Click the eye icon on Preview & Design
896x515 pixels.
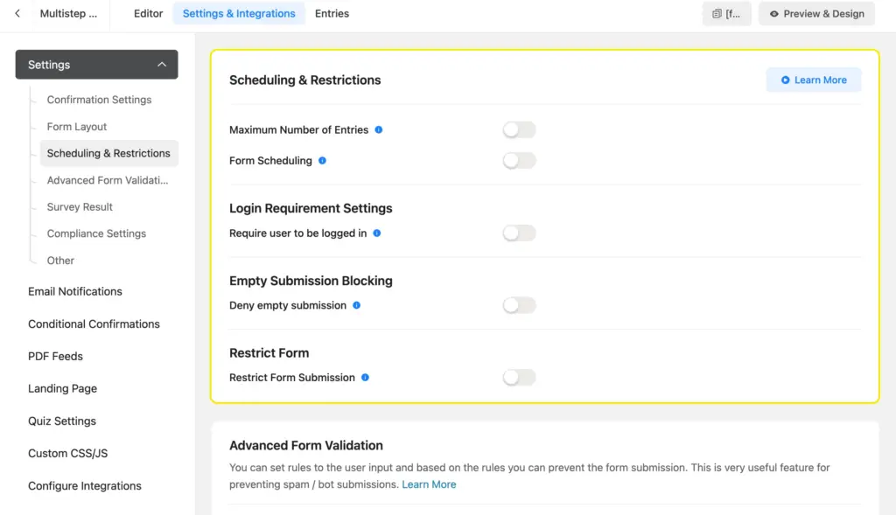pyautogui.click(x=774, y=14)
